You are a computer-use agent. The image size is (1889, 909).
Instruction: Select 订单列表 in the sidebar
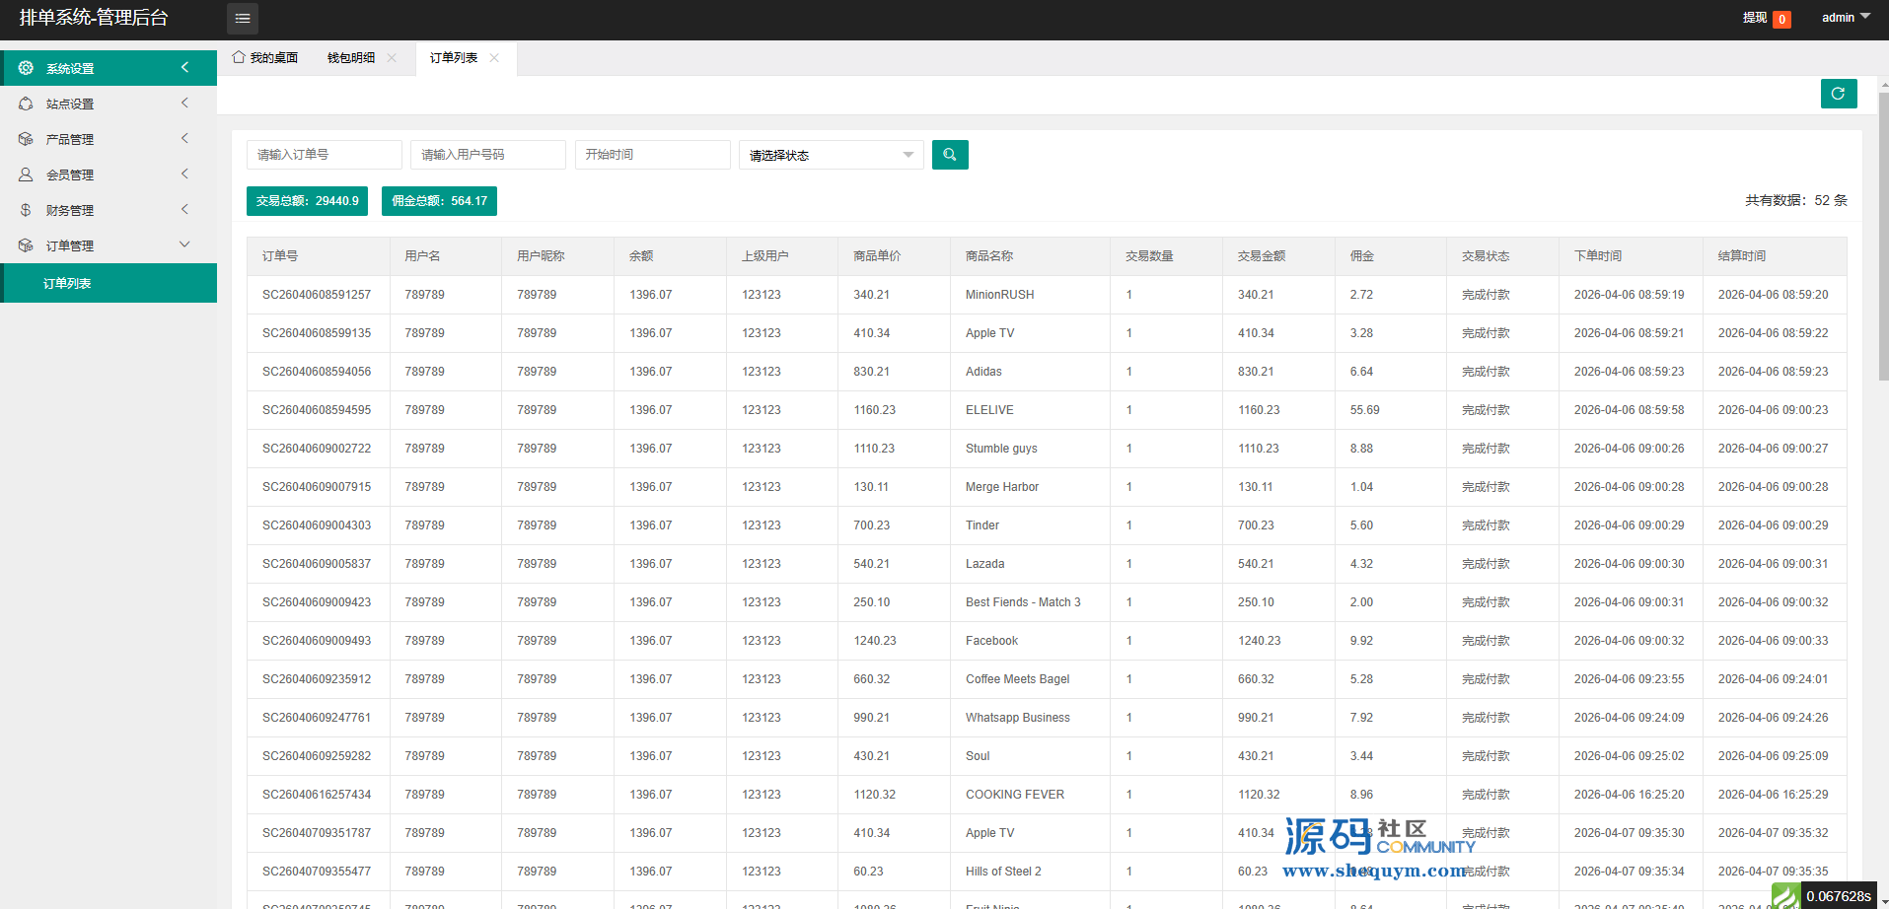pyautogui.click(x=67, y=283)
